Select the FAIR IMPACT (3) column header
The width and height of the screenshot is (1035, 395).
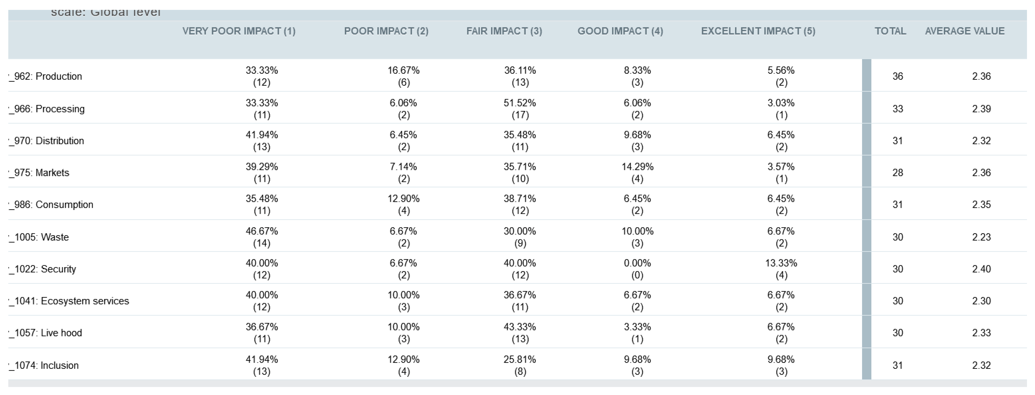(504, 31)
